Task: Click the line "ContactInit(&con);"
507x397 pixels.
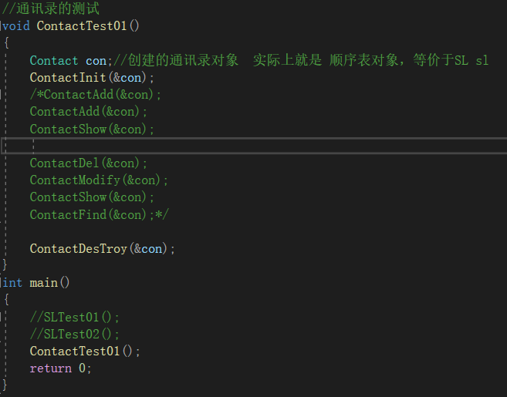Action: tap(92, 78)
